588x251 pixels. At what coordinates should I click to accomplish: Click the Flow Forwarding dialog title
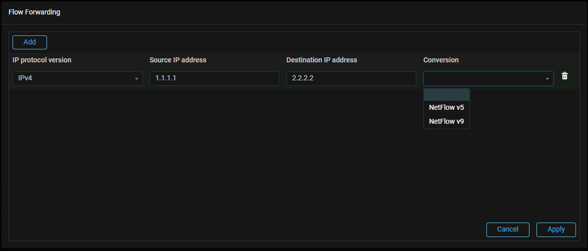click(35, 12)
